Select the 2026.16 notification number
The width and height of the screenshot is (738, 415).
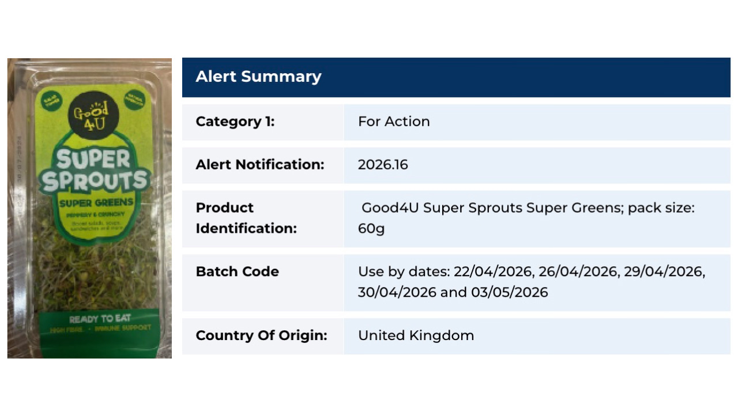pos(383,165)
